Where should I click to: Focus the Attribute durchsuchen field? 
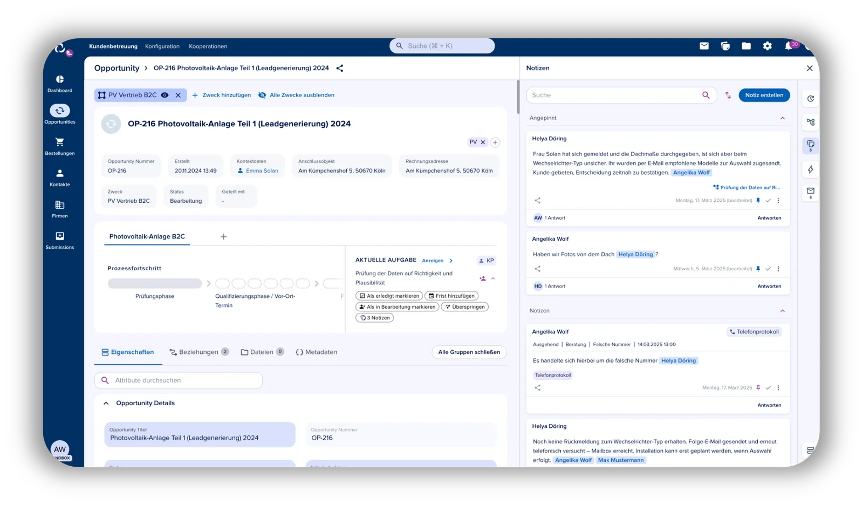[x=179, y=380]
